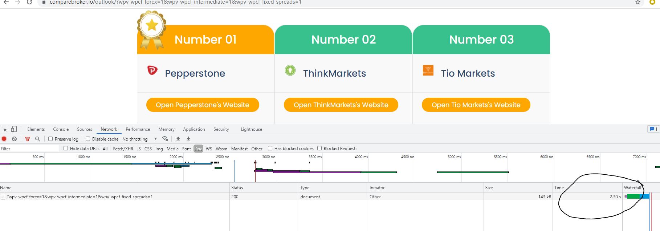Go back with the browser back arrow

(x=6, y=2)
